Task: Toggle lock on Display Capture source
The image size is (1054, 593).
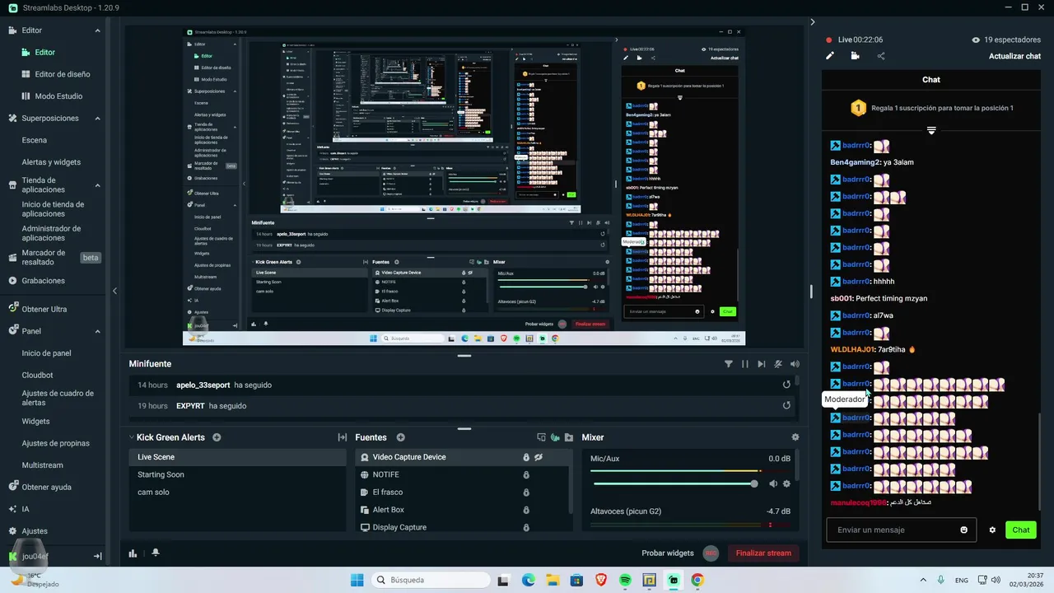Action: tap(526, 527)
